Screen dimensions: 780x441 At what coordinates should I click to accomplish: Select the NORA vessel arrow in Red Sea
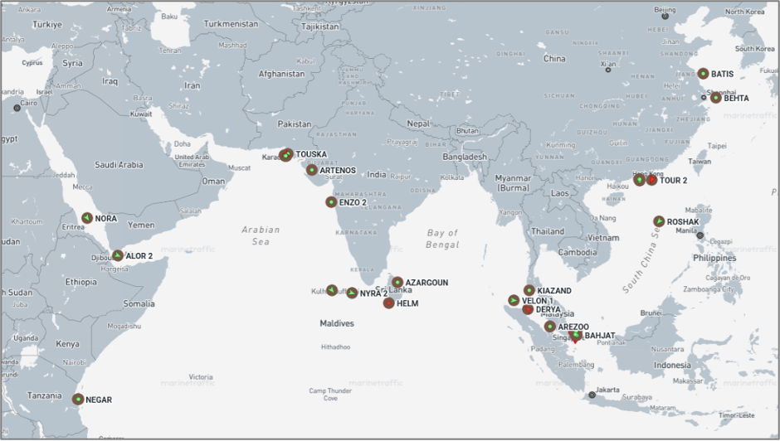pos(87,218)
